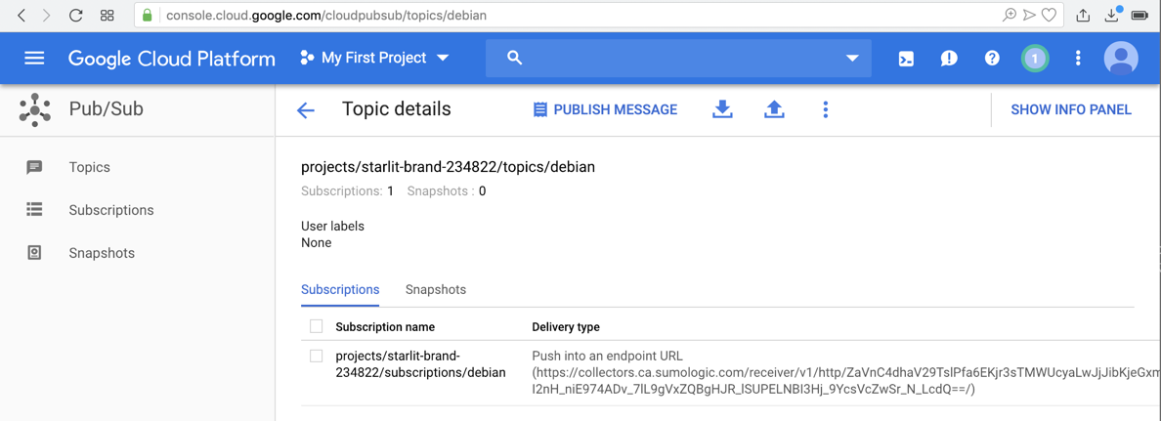Open notifications badge showing 1

click(x=1035, y=59)
